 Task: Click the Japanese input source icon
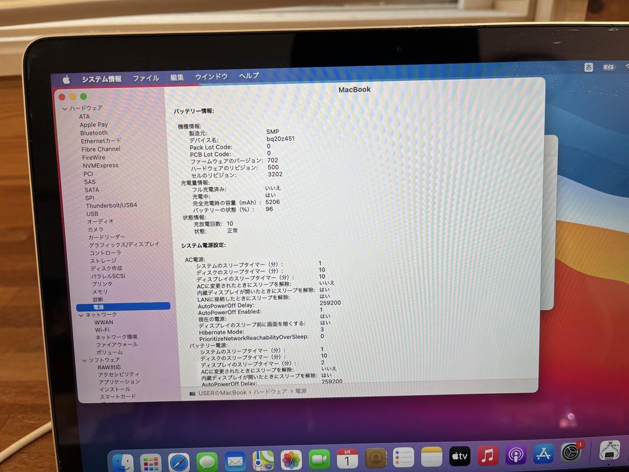point(588,67)
